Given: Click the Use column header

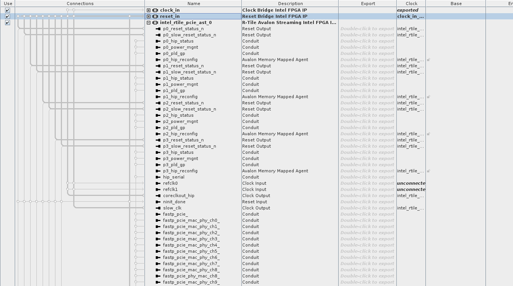Looking at the screenshot, I should point(8,4).
